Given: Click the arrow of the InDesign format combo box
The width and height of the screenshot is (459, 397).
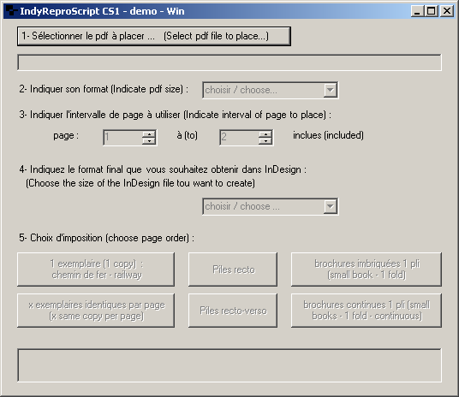Looking at the screenshot, I should tap(331, 206).
